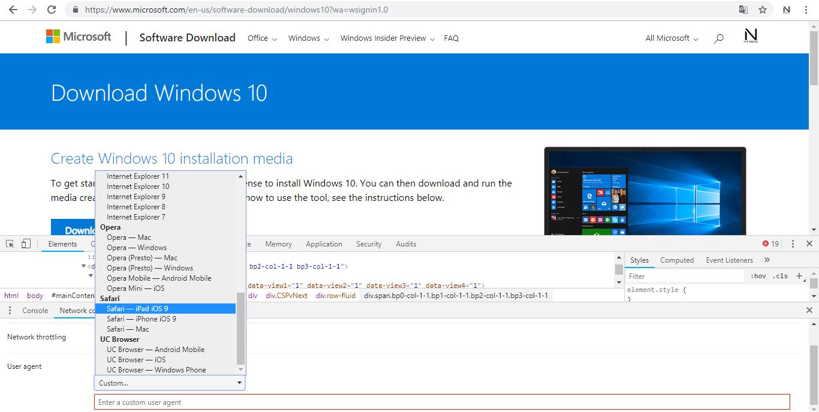Click the red error count badge
The width and height of the screenshot is (819, 412).
[x=770, y=243]
